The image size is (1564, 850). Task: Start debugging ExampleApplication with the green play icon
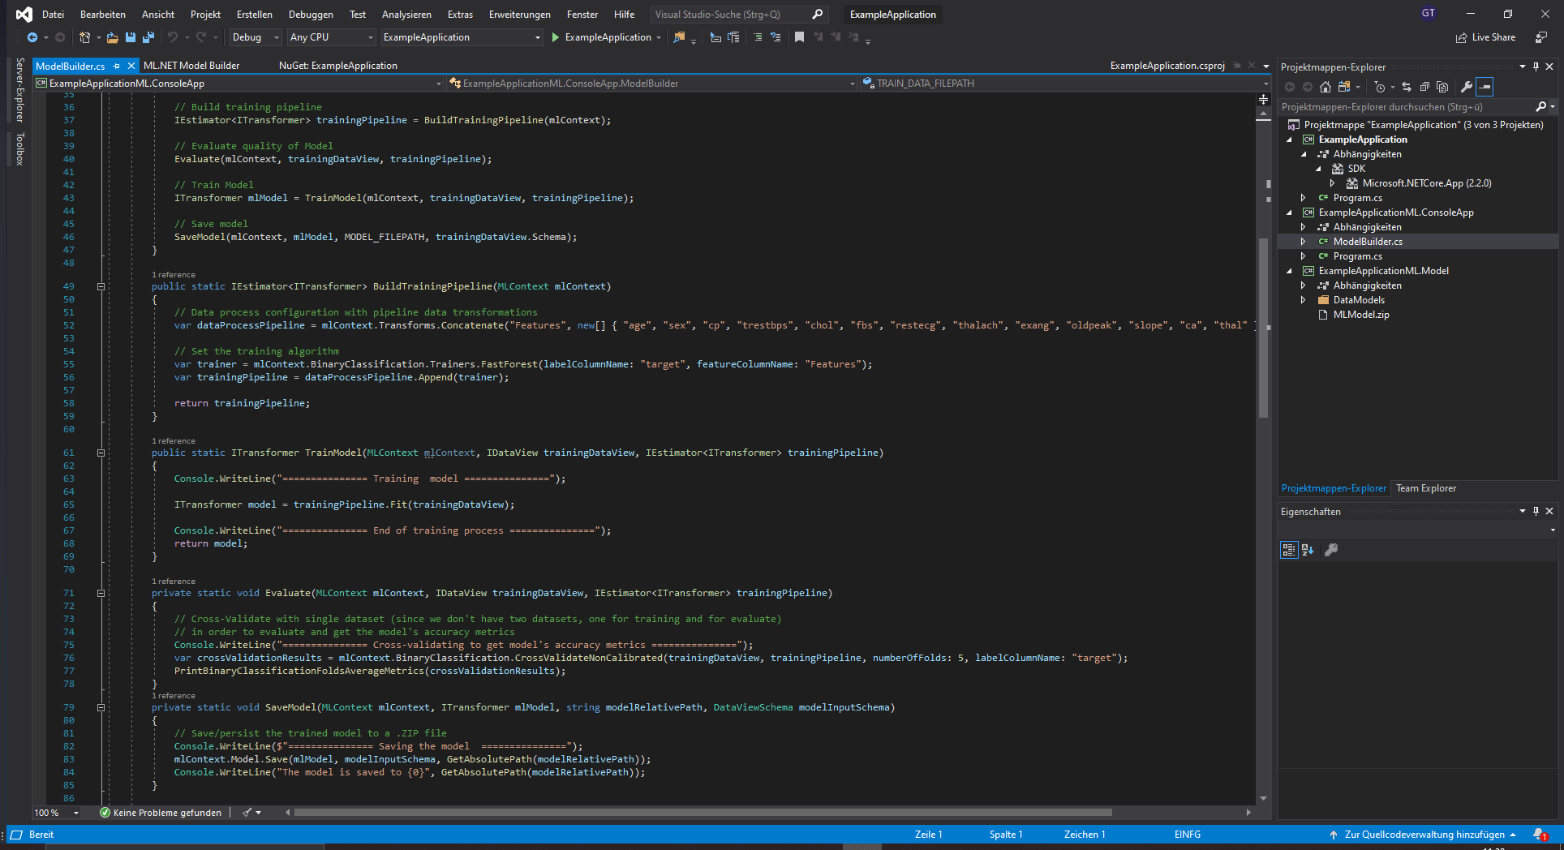coord(556,37)
